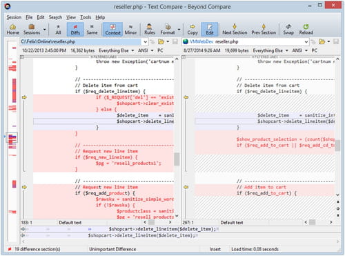The height and width of the screenshot is (256, 345).
Task: Open the Edit menu
Action: [41, 17]
